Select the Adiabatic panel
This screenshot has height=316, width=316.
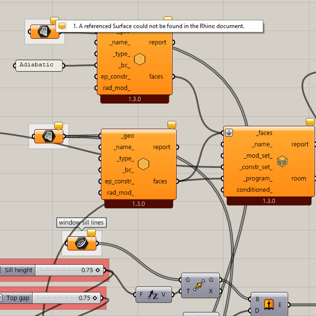[x=39, y=65]
